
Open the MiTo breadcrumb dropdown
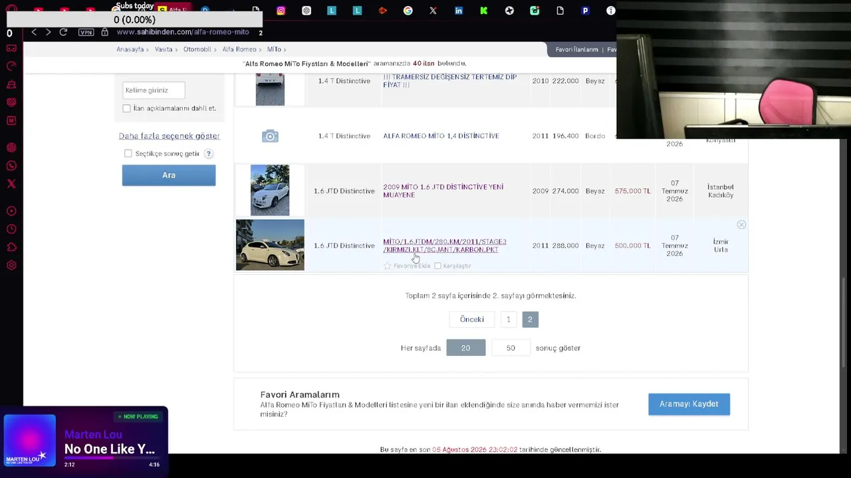point(274,49)
